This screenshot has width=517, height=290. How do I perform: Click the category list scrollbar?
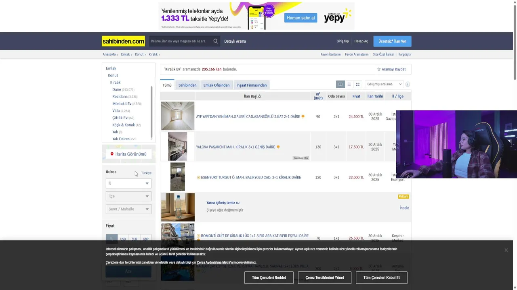click(151, 112)
